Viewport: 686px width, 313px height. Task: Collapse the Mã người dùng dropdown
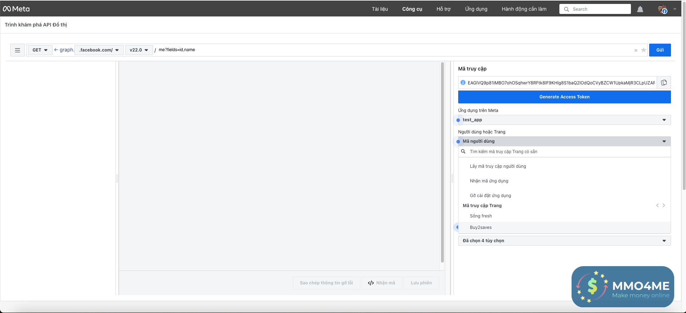tap(564, 141)
